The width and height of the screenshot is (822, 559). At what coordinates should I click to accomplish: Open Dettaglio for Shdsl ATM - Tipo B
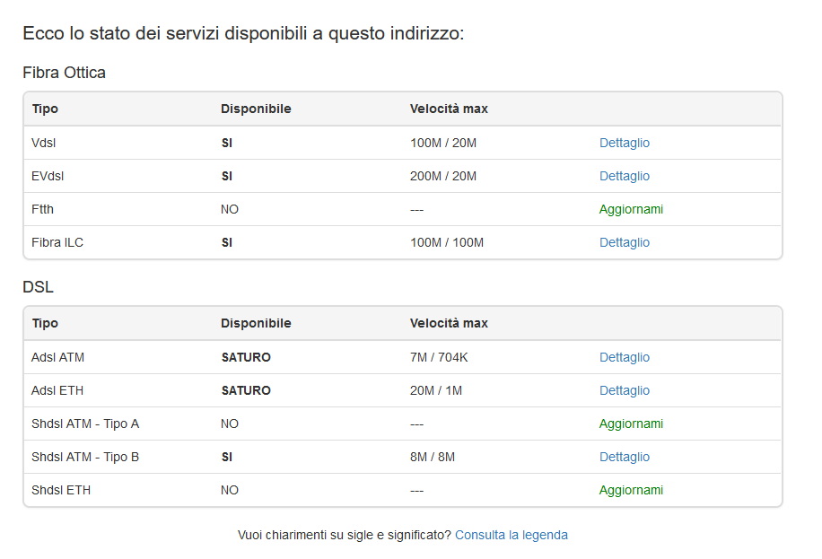(625, 457)
